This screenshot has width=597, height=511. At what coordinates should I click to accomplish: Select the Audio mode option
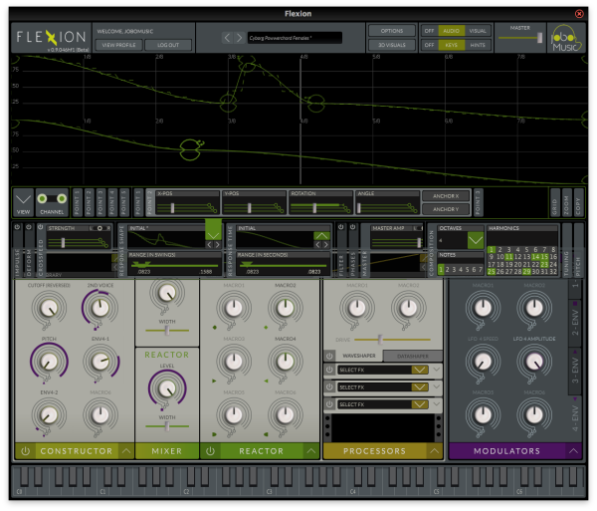pyautogui.click(x=451, y=31)
